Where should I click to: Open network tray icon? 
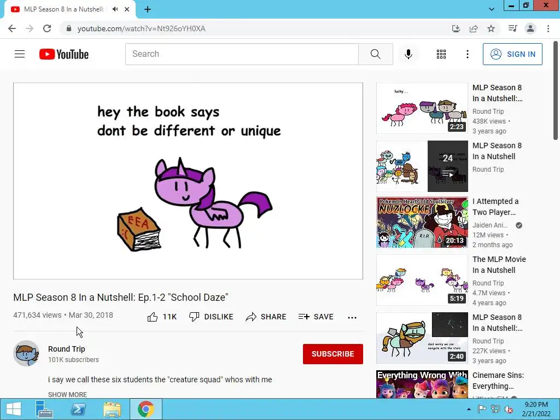pyautogui.click(x=495, y=409)
